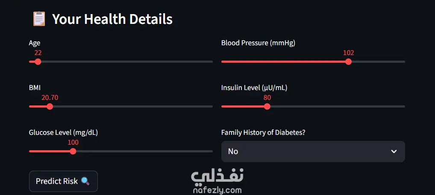Screen dimensions: 435x195
Task: Click the Glucose Level (mg/dL) label
Action: tap(63, 132)
